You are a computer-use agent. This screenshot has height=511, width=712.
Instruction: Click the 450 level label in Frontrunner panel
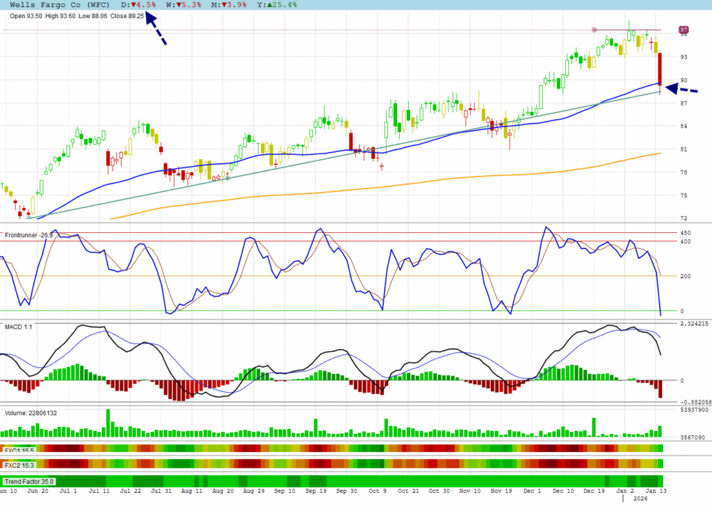(684, 233)
